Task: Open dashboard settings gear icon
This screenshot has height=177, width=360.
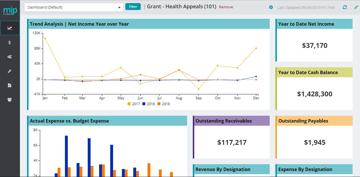Action: click(x=271, y=7)
